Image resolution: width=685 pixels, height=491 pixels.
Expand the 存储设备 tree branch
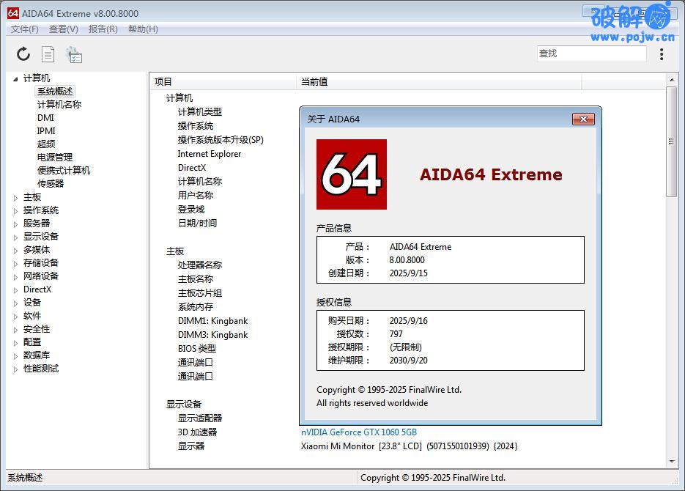click(x=16, y=262)
